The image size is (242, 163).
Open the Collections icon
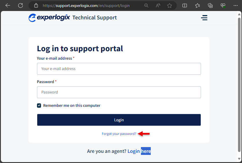210,6
